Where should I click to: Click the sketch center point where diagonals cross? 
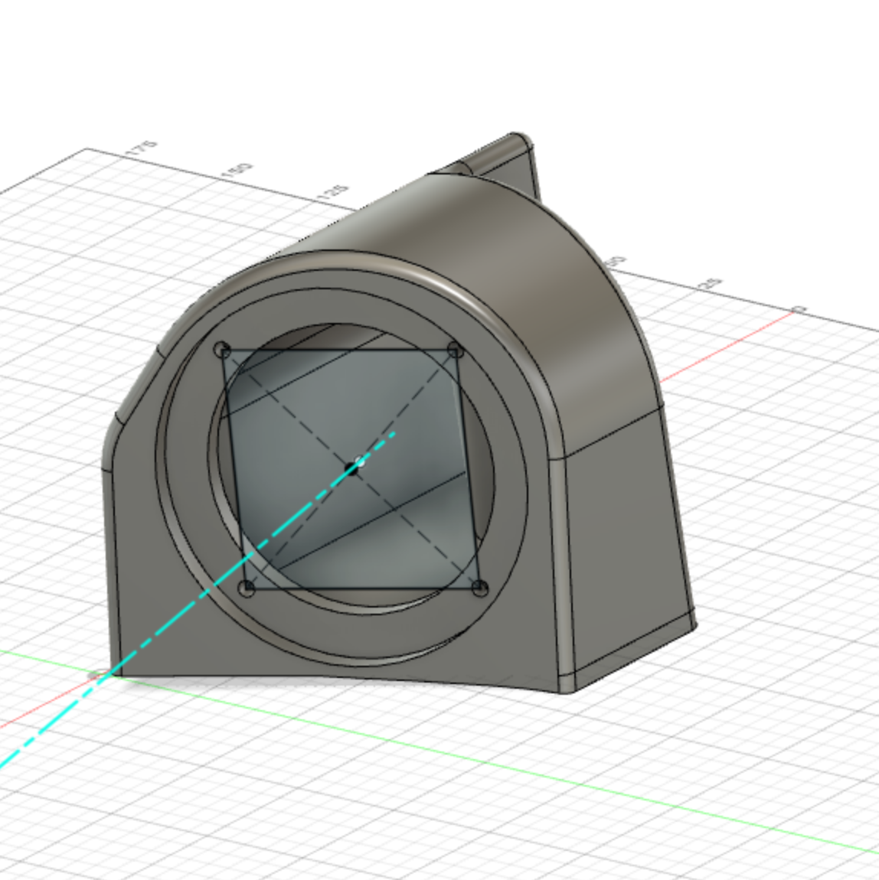click(x=352, y=467)
